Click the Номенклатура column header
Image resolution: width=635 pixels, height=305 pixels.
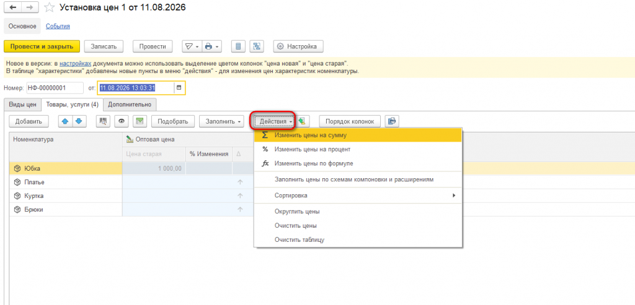66,146
